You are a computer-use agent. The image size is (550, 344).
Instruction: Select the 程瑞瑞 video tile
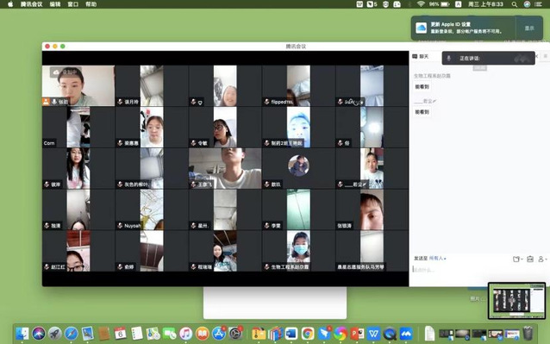coord(225,251)
